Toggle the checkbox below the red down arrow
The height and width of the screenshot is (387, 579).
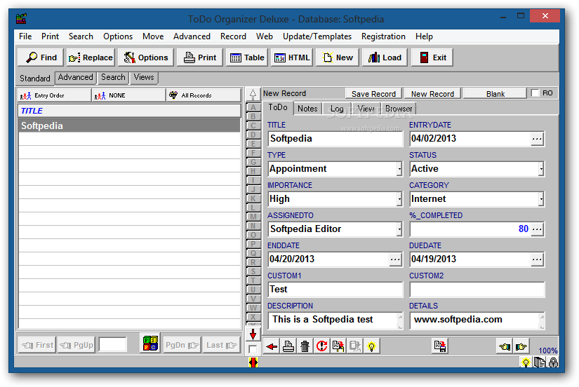click(253, 349)
